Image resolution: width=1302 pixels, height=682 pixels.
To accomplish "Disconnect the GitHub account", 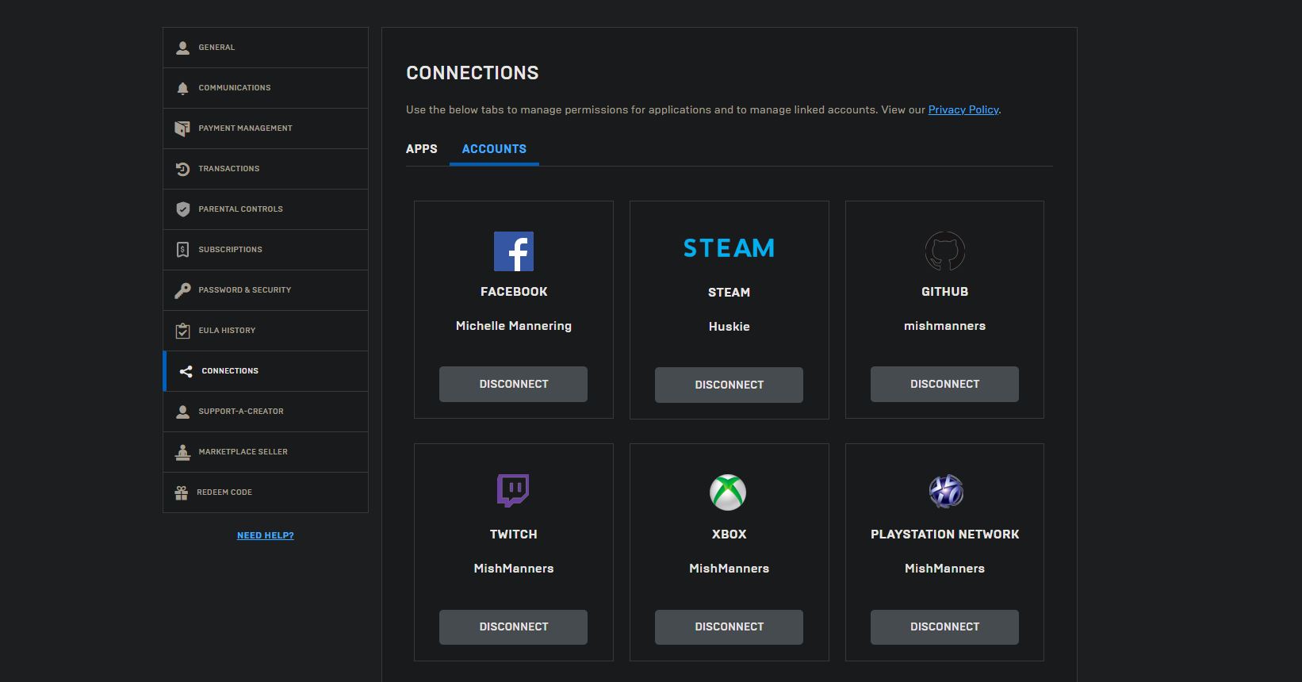I will [945, 384].
